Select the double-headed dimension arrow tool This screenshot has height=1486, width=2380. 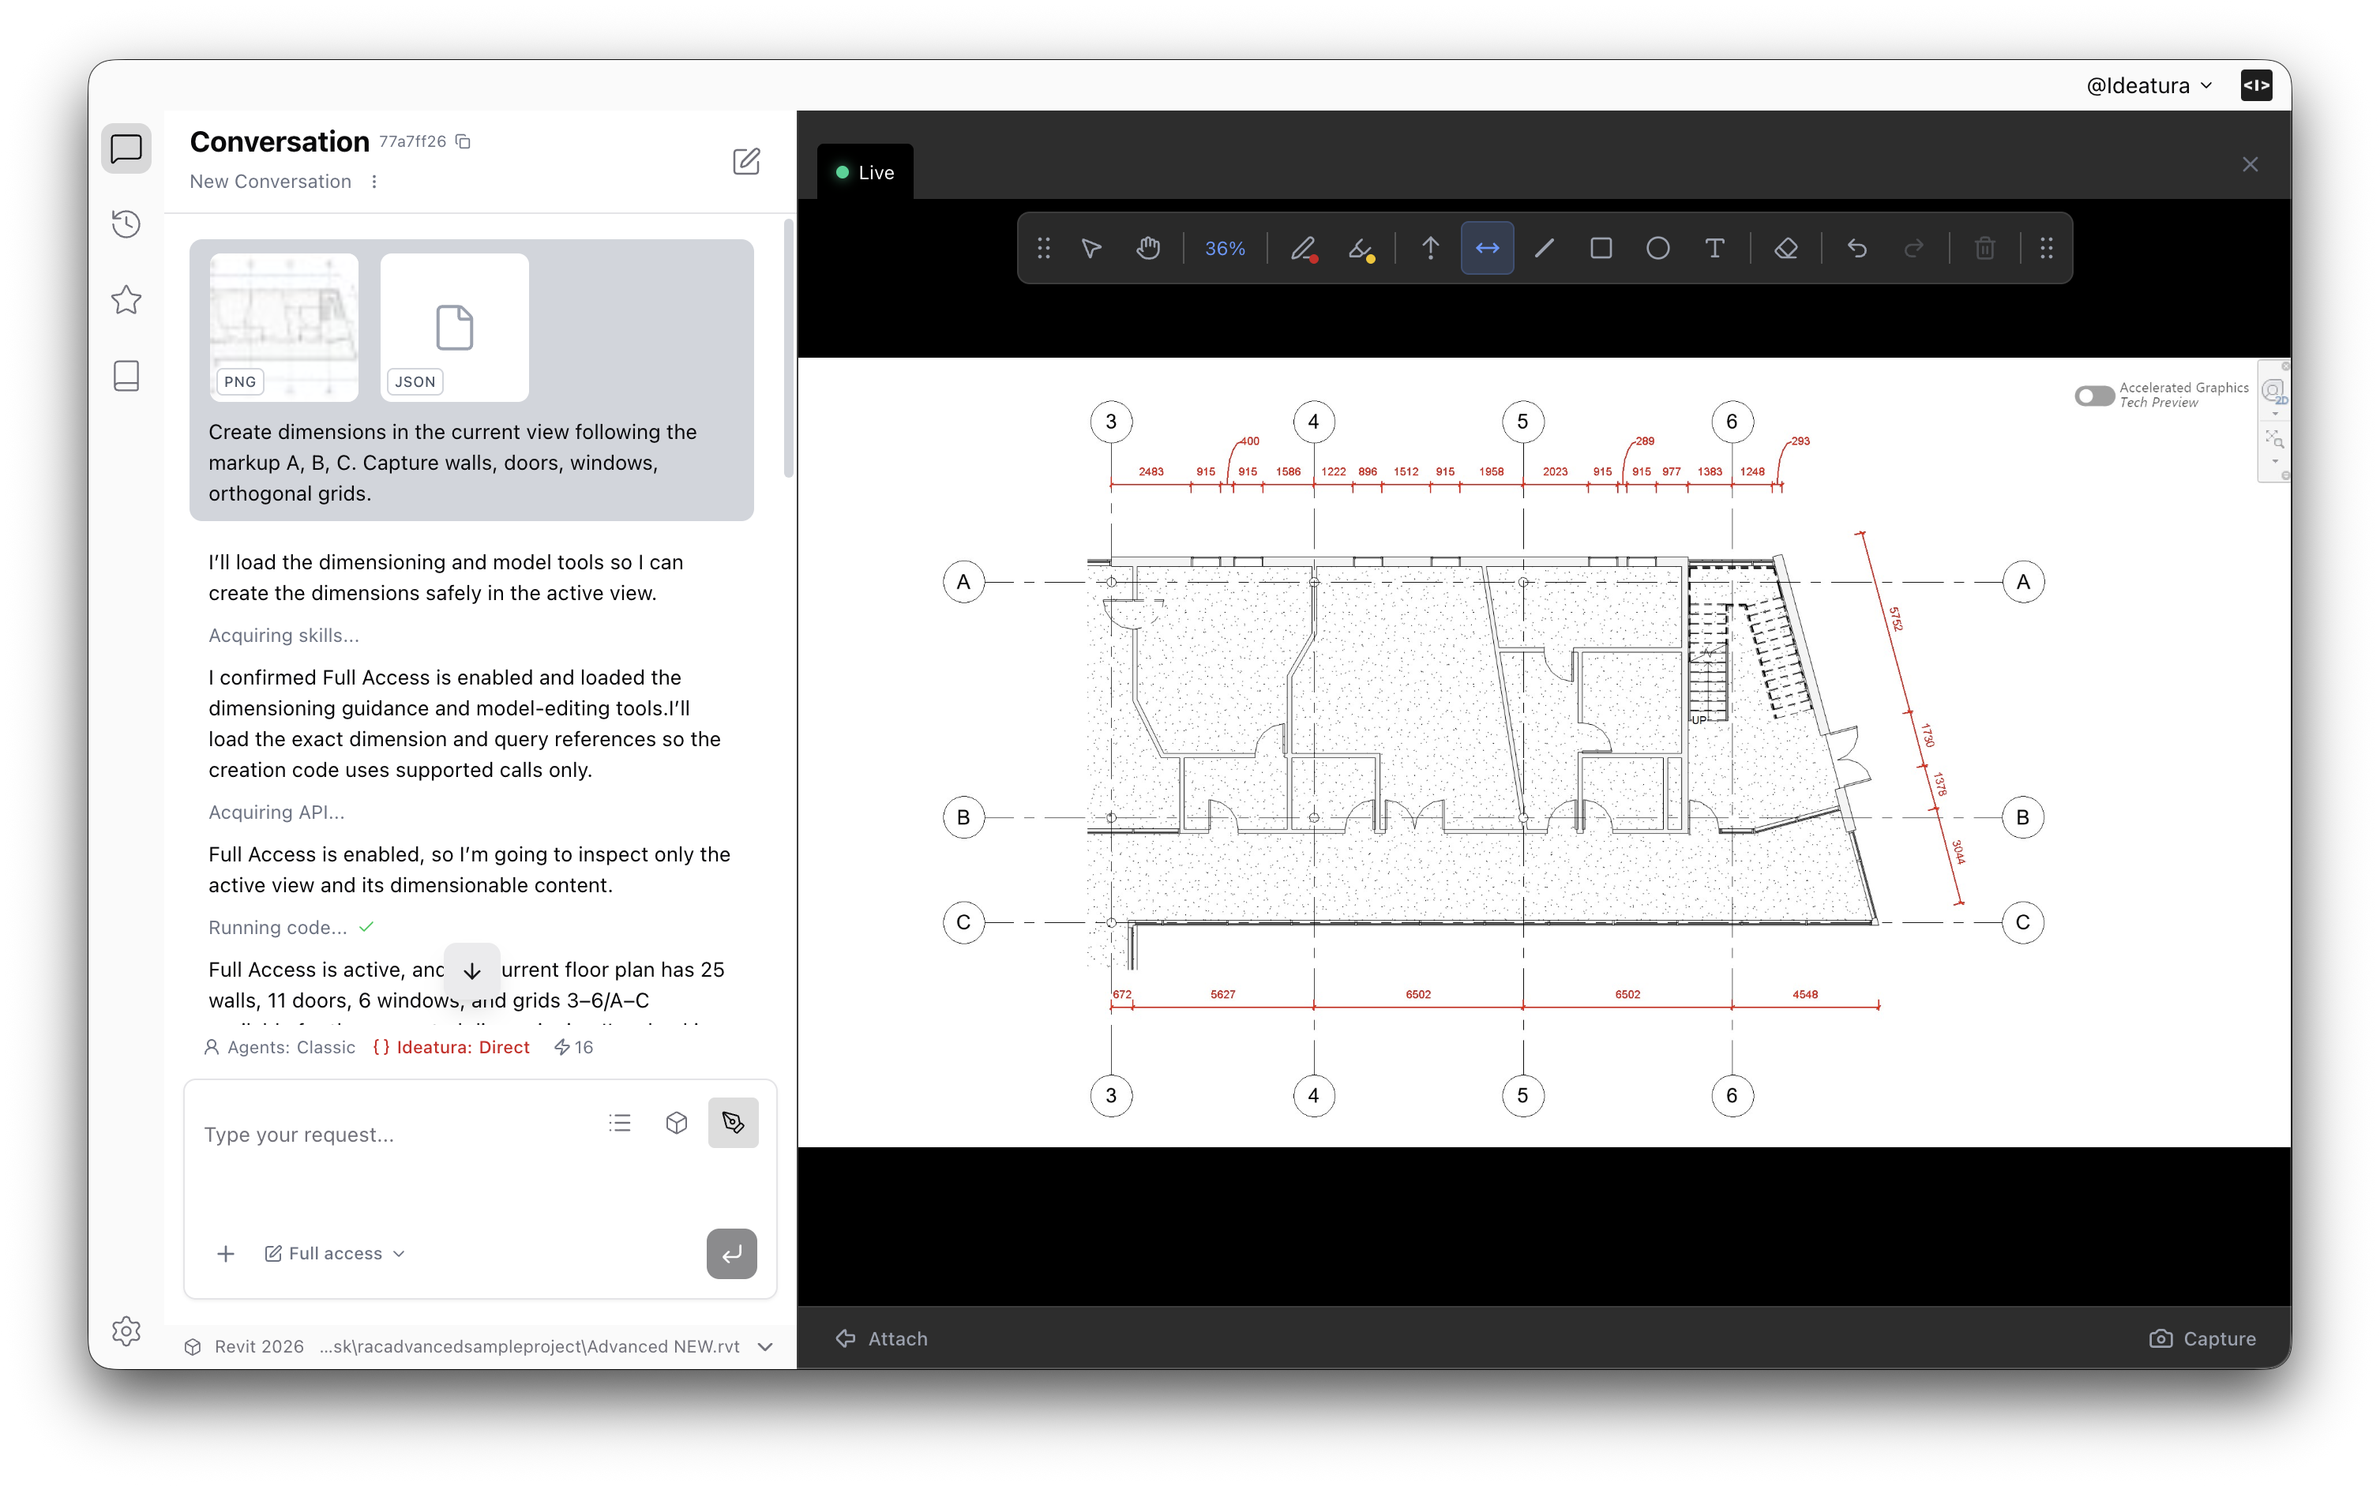(x=1488, y=249)
